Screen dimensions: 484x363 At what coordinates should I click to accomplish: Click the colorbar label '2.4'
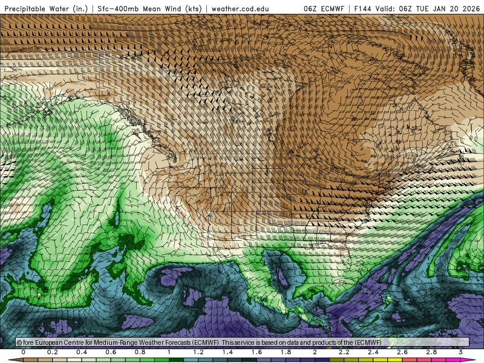tap(373, 352)
